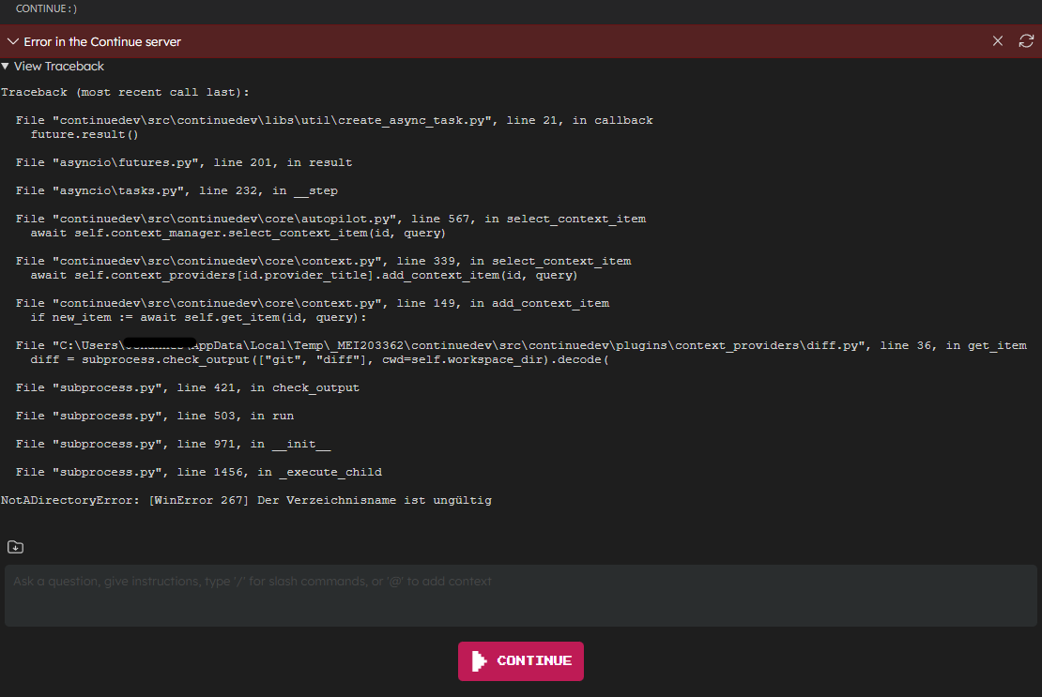Image resolution: width=1042 pixels, height=697 pixels.
Task: Collapse the View Traceback disclosure triangle
Action: click(x=6, y=66)
